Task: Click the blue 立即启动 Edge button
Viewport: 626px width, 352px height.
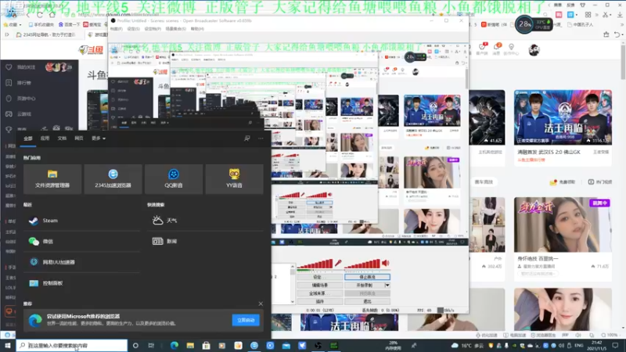Action: pyautogui.click(x=246, y=320)
